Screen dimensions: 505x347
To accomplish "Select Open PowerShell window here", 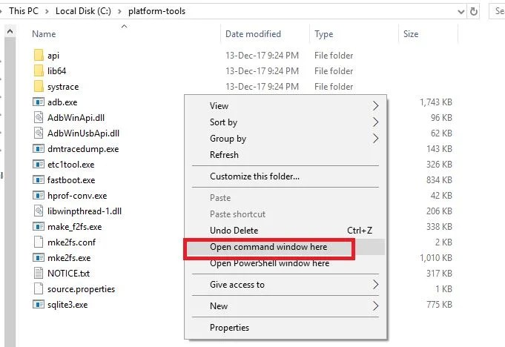I will 269,263.
